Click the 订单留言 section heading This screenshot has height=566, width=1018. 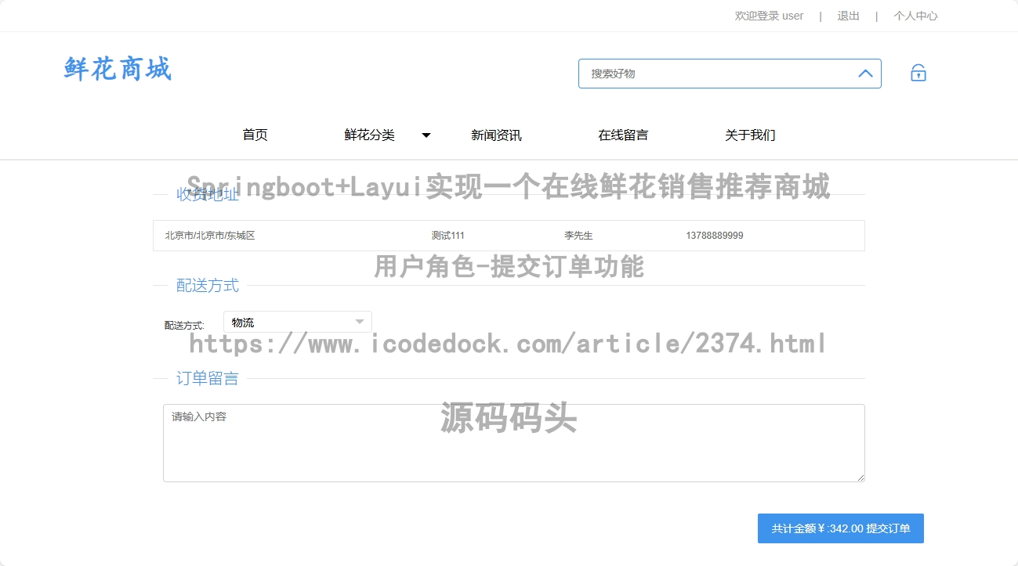[x=208, y=379]
